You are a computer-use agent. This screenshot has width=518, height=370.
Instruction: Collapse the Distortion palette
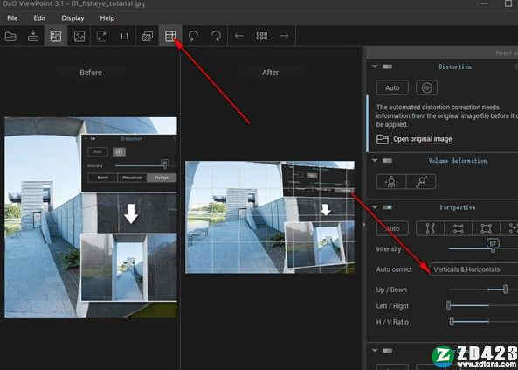[374, 66]
